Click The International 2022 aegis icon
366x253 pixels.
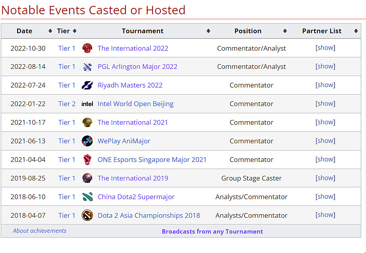pyautogui.click(x=87, y=48)
